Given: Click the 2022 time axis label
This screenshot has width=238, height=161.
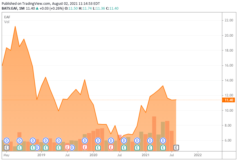Looking at the screenshot, I should point(198,155).
